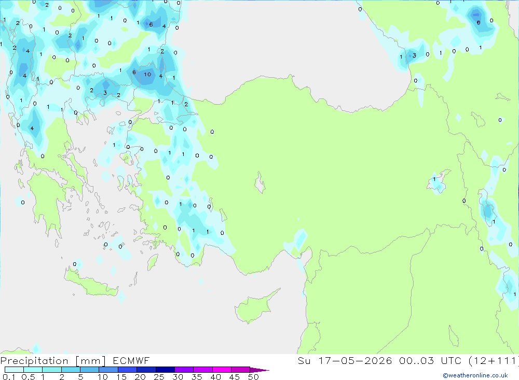
Task: Click the legend label '50'
Action: click(x=253, y=377)
